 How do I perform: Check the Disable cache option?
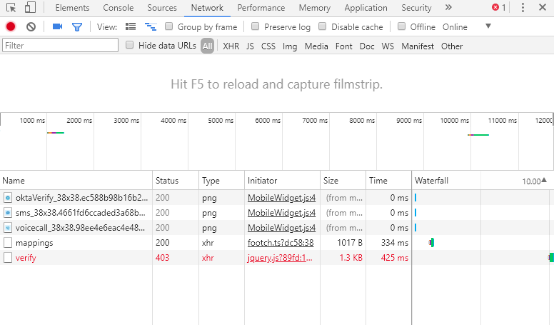coord(323,26)
